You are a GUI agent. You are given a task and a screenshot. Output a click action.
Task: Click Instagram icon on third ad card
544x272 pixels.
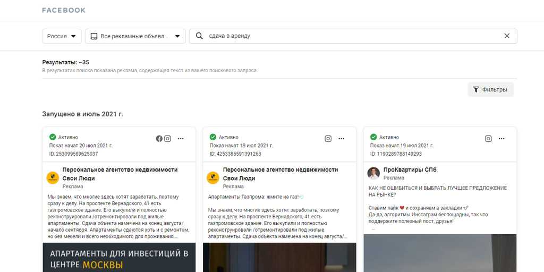488,139
